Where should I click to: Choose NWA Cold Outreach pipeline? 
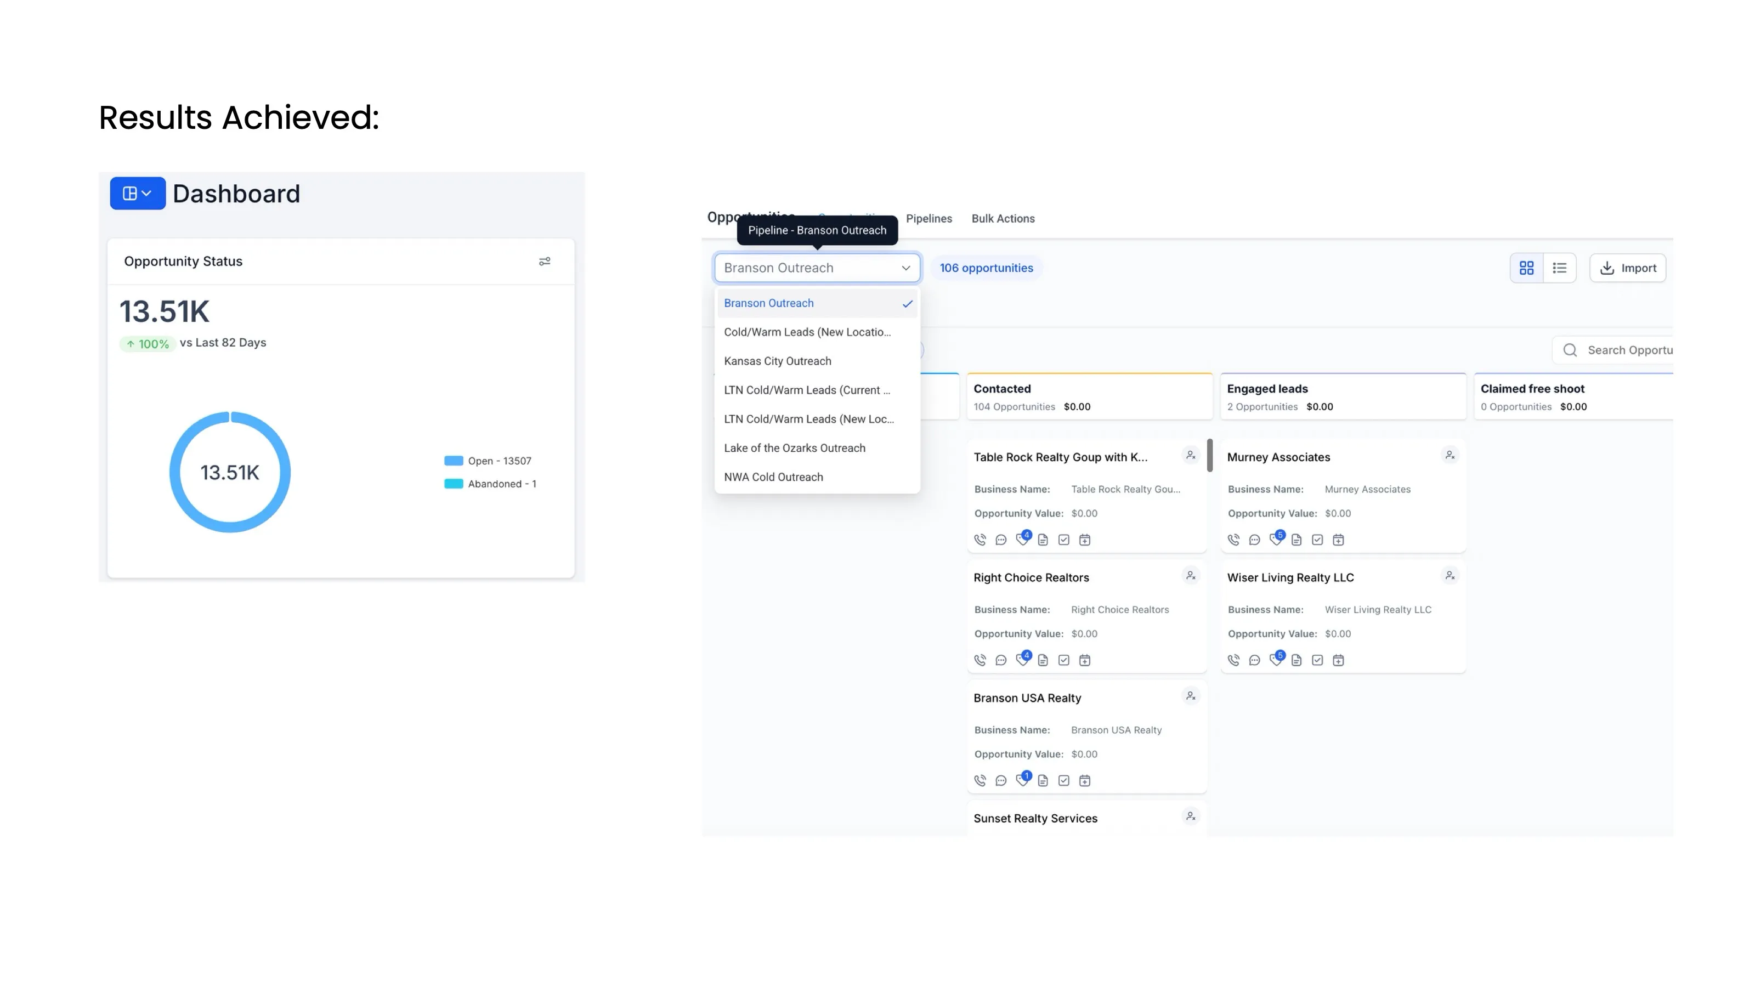point(817,478)
